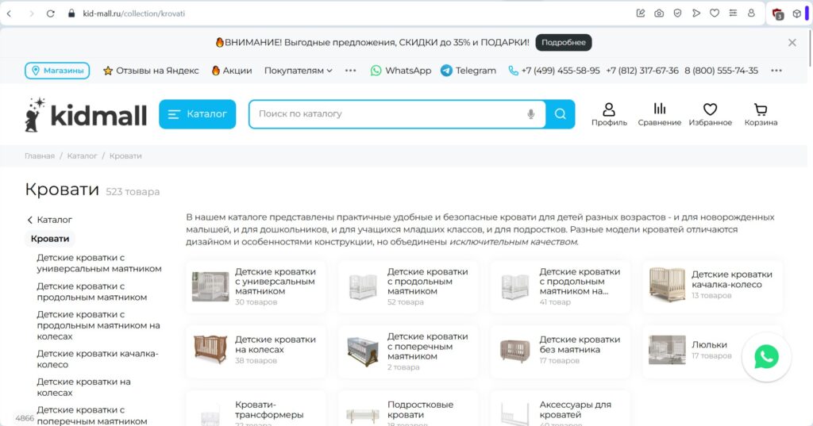Expand the Покупателям dropdown menu

coord(299,71)
